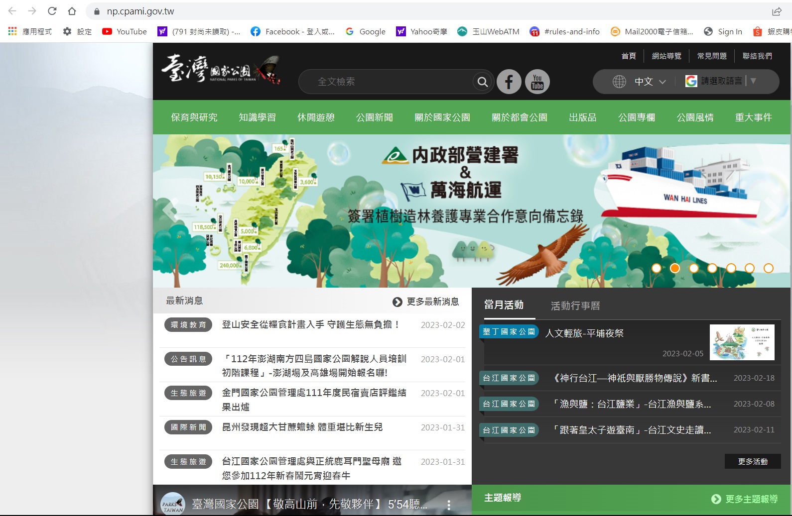
Task: Select the first carousel slide dot
Action: pos(657,268)
